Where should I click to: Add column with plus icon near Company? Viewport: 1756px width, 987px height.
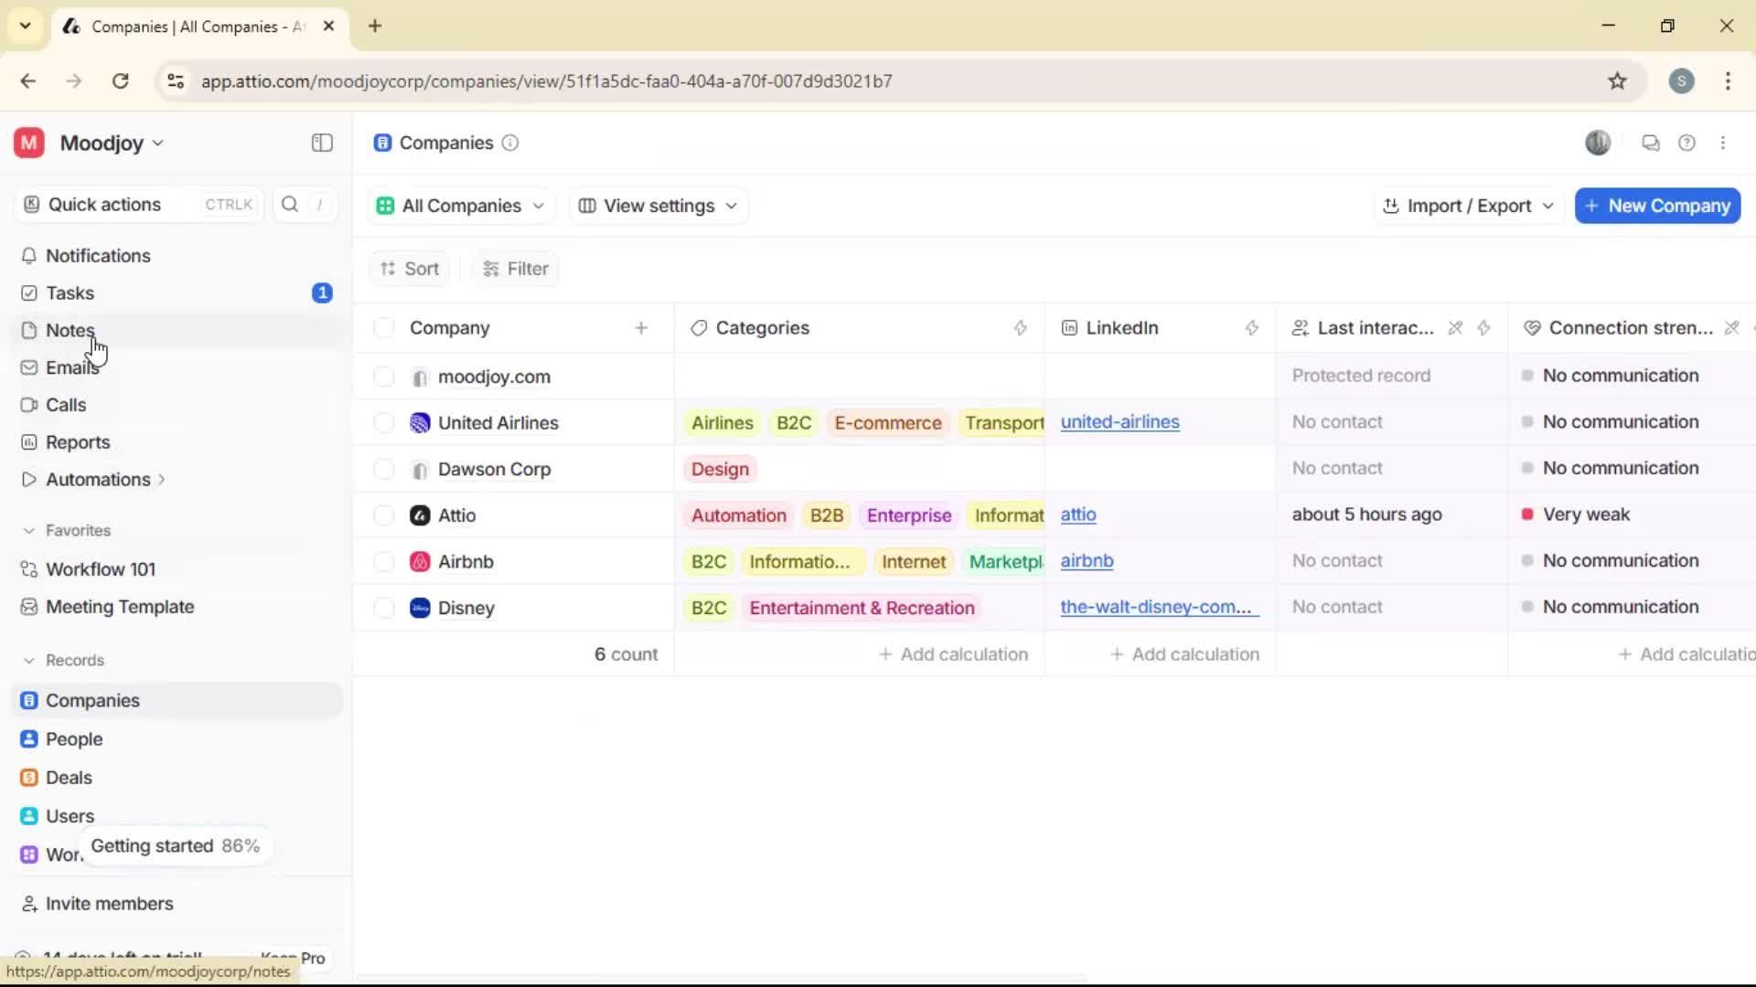[x=641, y=328]
